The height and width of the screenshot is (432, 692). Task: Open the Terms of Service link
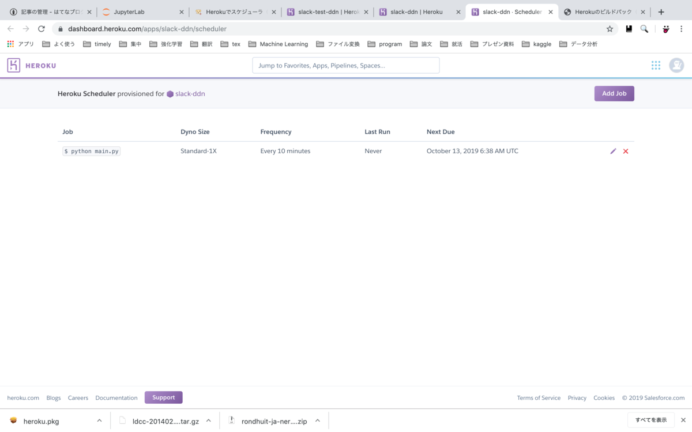[x=539, y=398]
